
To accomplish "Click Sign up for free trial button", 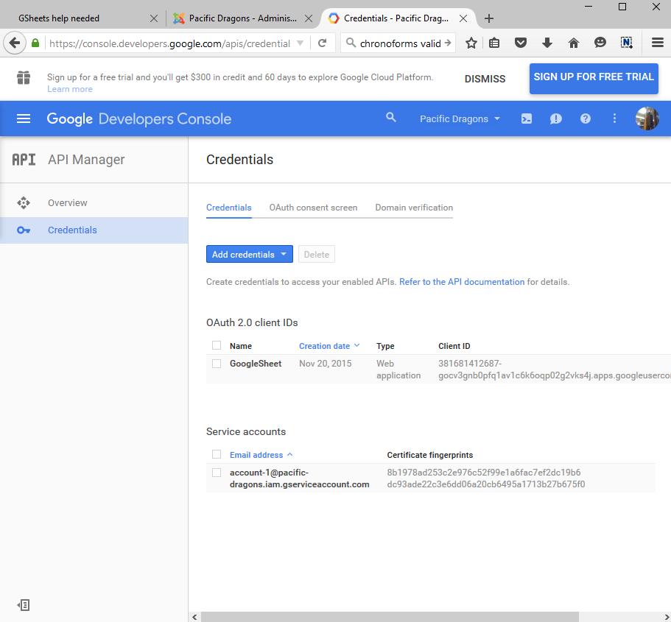I will [594, 78].
